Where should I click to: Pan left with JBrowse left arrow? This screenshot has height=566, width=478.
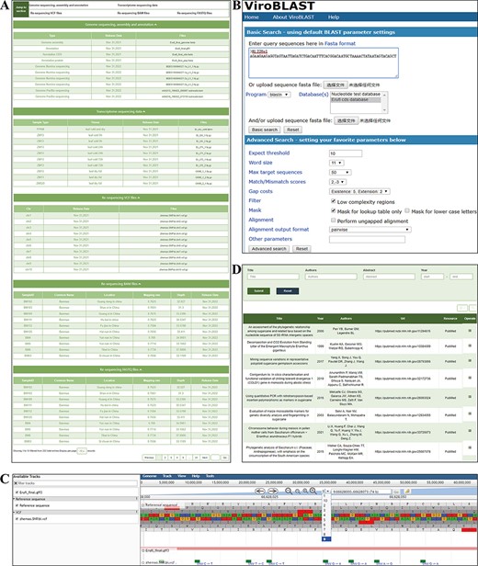point(260,491)
